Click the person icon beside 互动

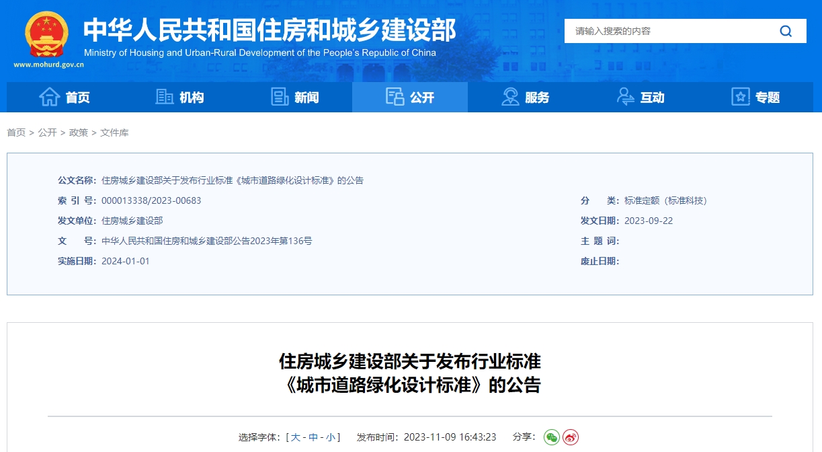pos(625,97)
